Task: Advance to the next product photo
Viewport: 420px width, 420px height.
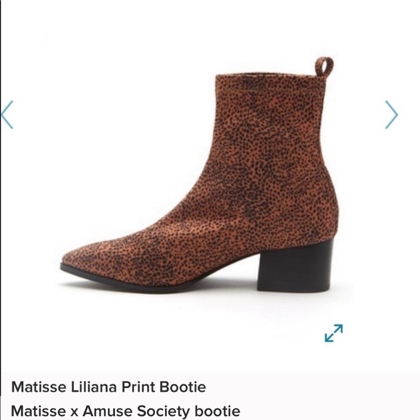Action: [x=391, y=114]
